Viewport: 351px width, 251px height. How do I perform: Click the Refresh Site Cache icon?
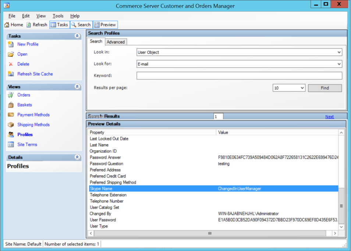11,74
